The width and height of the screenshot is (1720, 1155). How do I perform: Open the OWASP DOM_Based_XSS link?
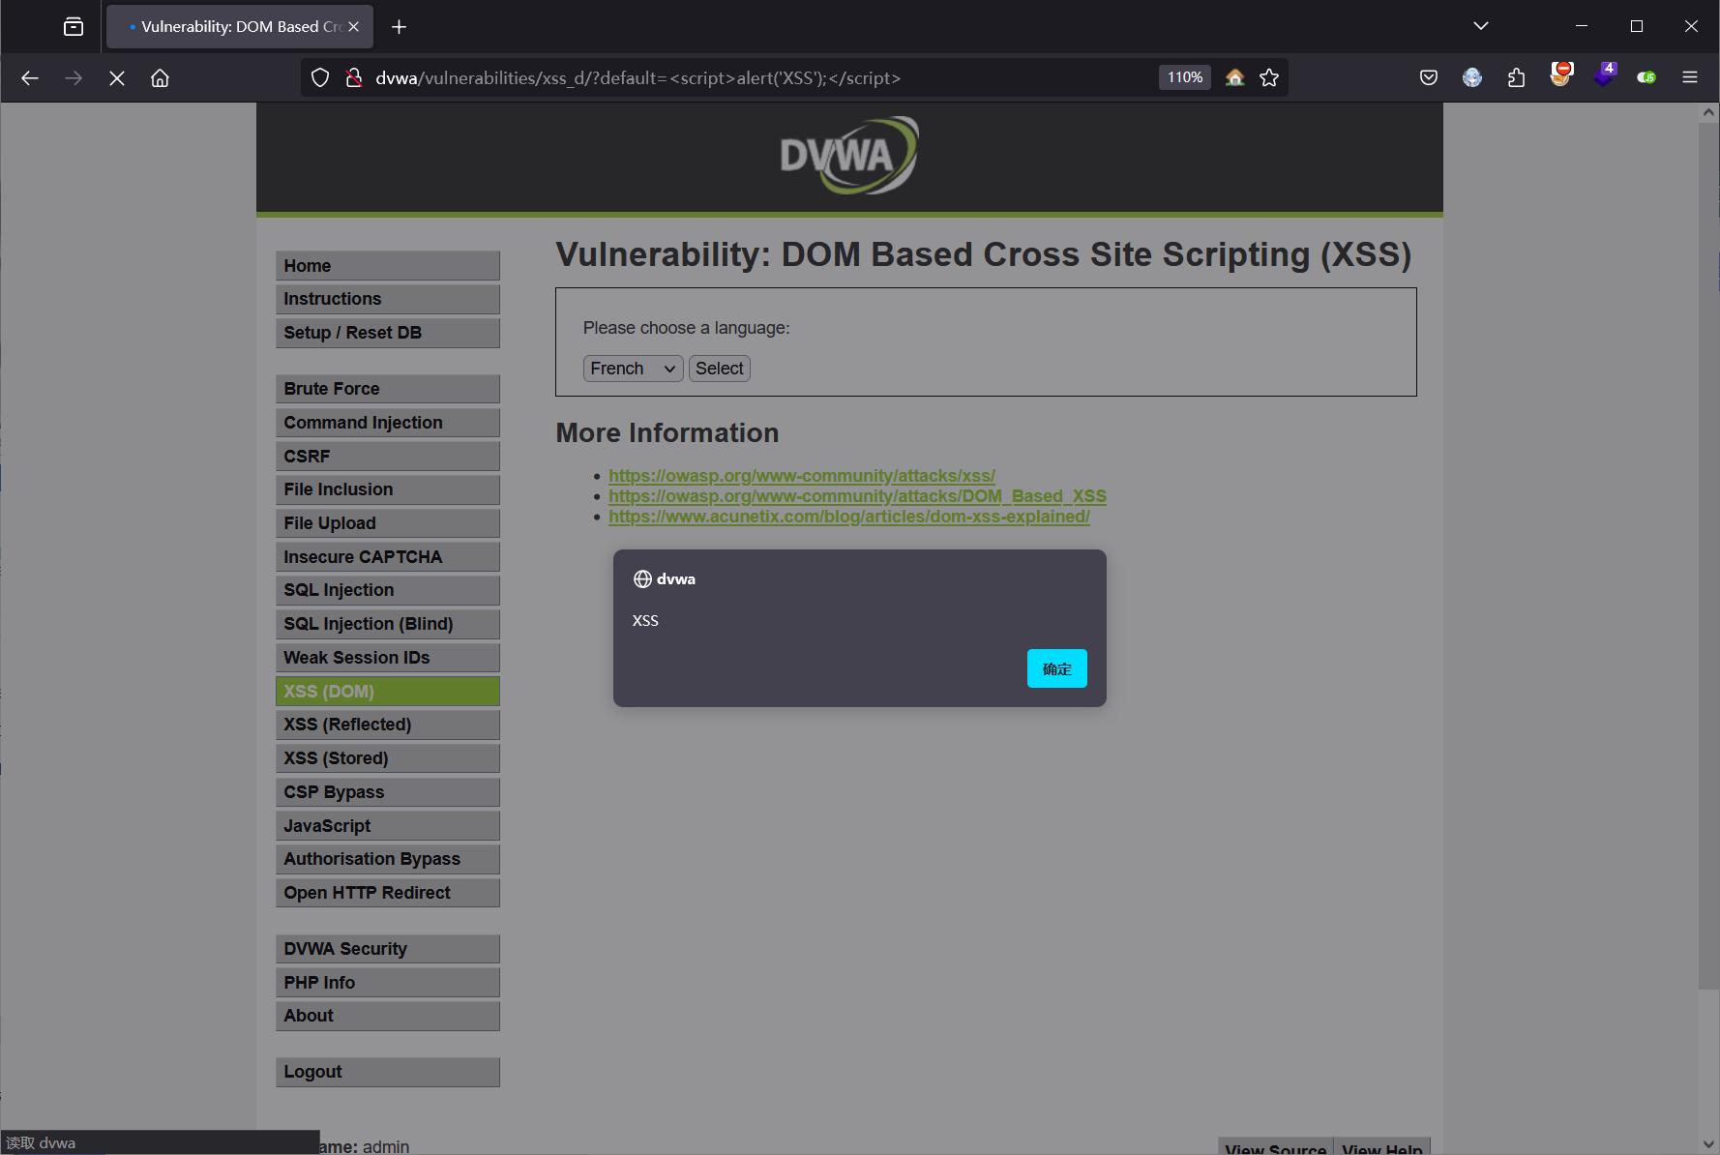(x=857, y=496)
